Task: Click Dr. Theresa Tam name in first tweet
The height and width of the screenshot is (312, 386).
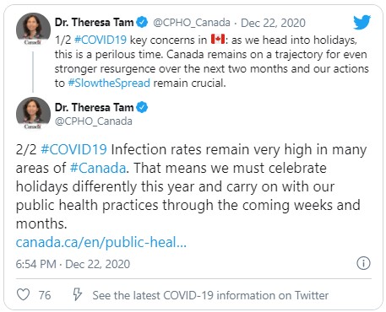Action: (x=94, y=22)
